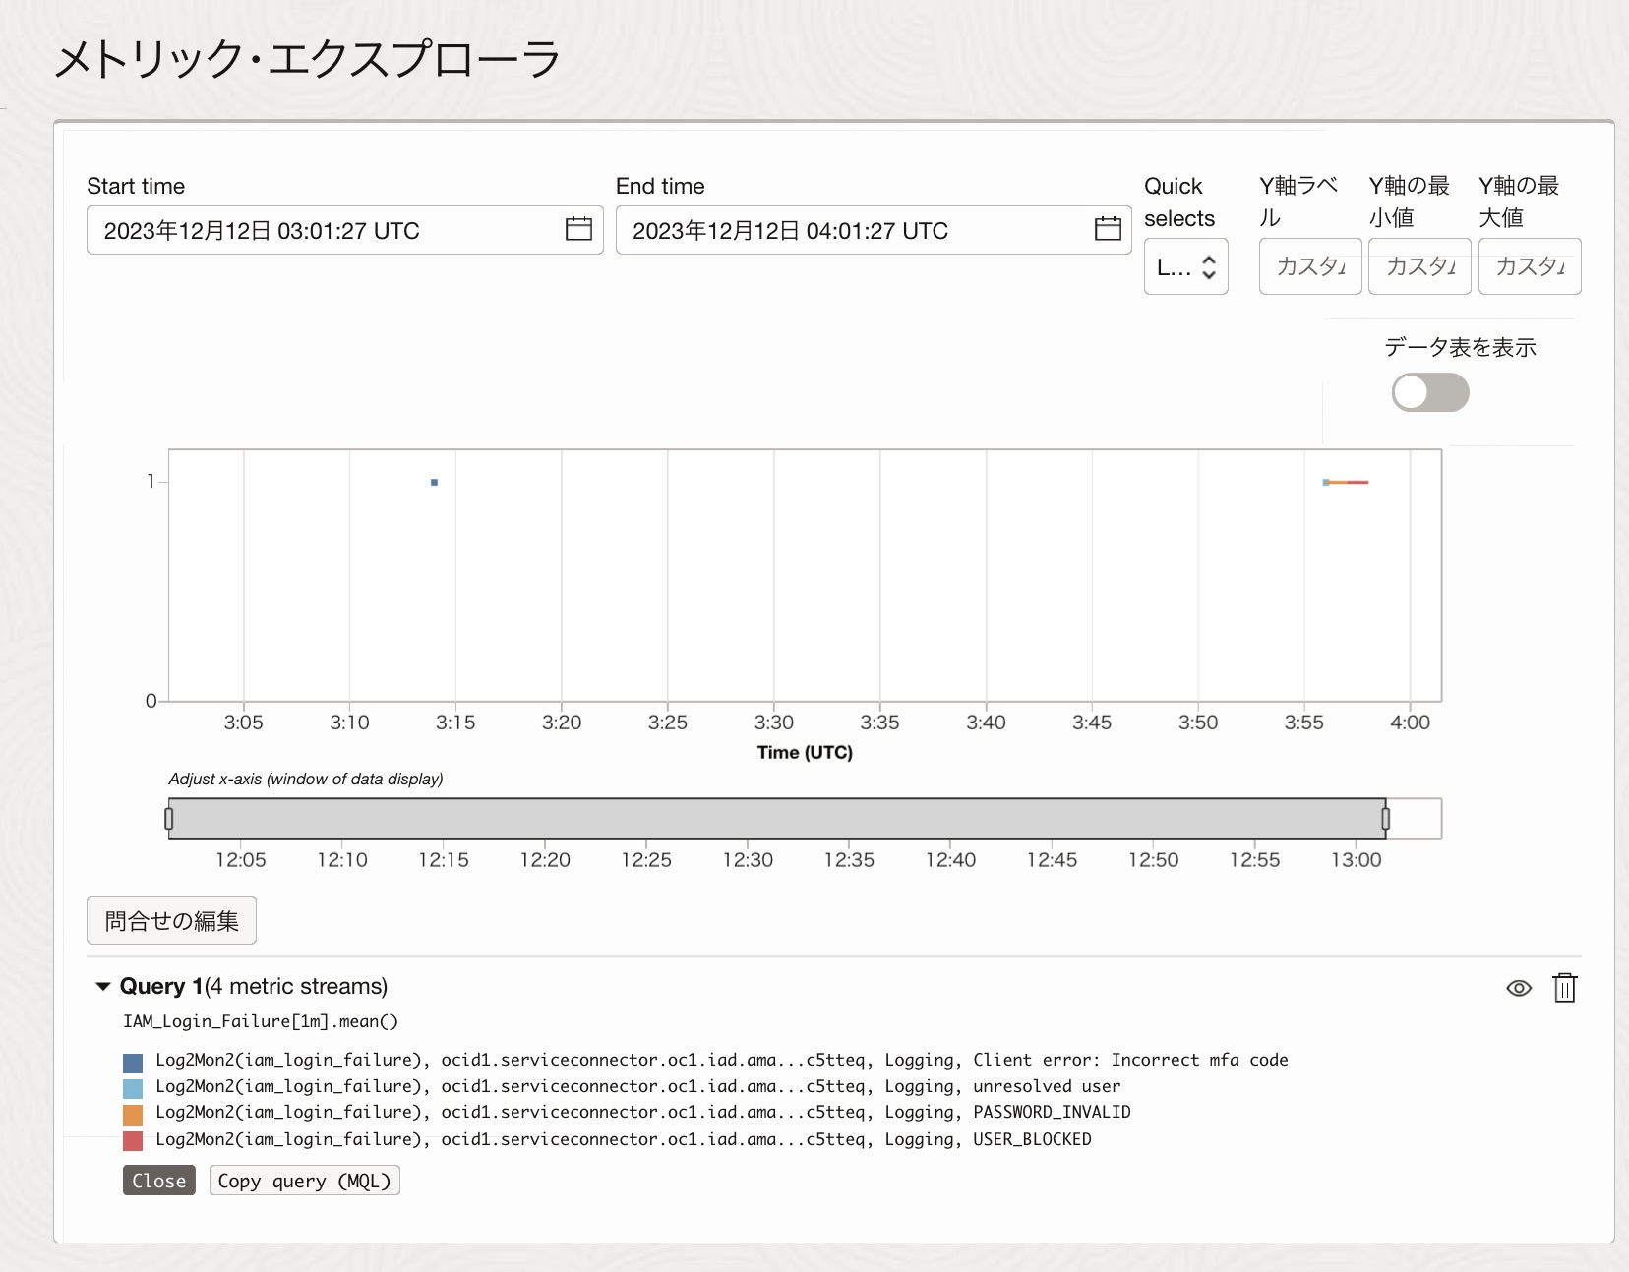Toggle Query 1 visibility eye icon

[x=1519, y=988]
